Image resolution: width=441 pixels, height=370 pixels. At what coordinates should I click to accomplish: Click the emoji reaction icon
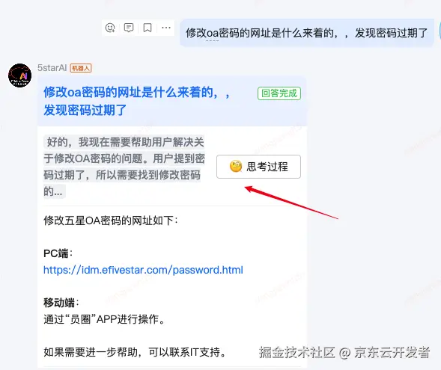coord(110,28)
